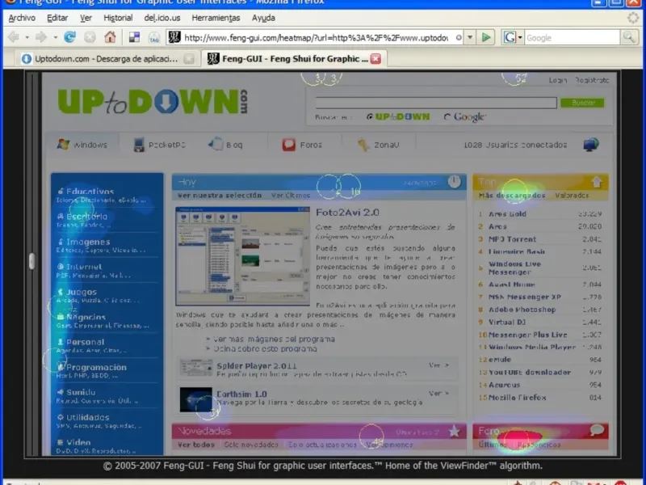This screenshot has height=485, width=646.
Task: Click the Firefox Forward arrow button
Action: [x=41, y=37]
